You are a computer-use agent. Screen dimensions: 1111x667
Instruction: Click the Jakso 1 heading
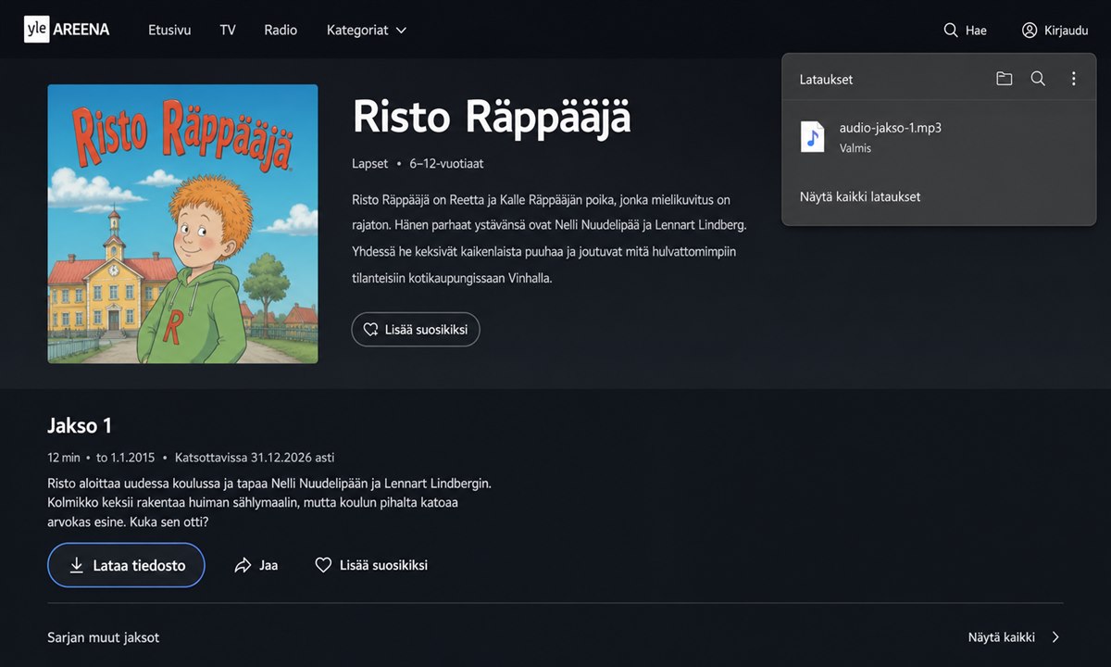pyautogui.click(x=80, y=425)
